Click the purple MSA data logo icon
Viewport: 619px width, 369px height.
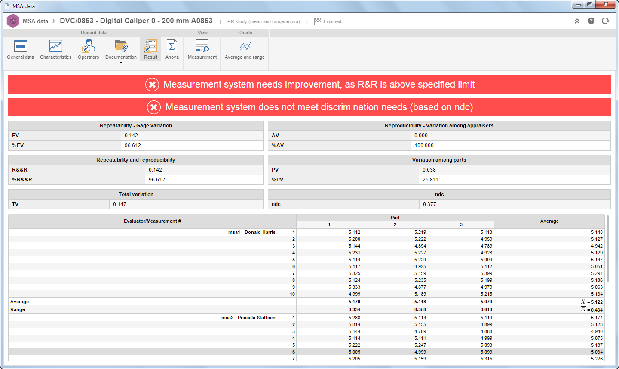pos(13,21)
